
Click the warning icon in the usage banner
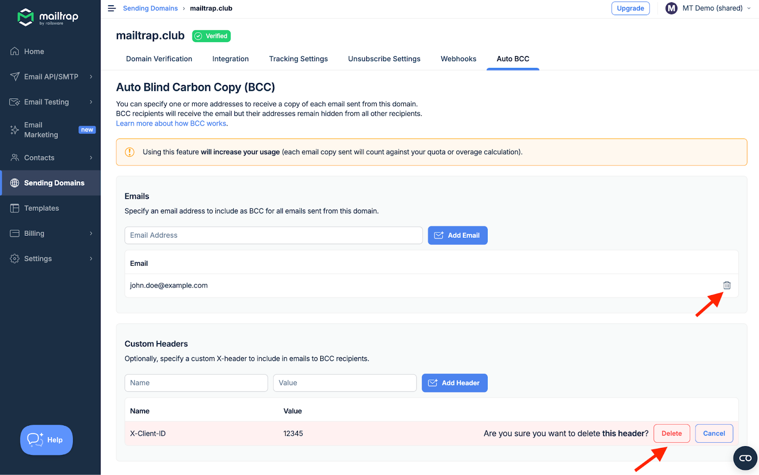[130, 152]
